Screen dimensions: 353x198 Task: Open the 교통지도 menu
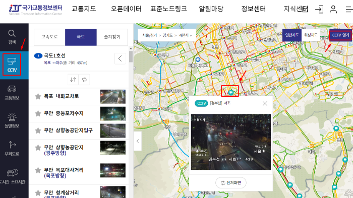point(84,9)
